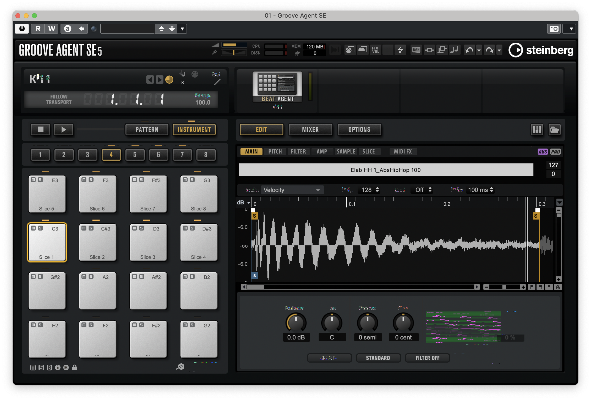
Task: Click the FILTER OFF button
Action: pos(427,358)
